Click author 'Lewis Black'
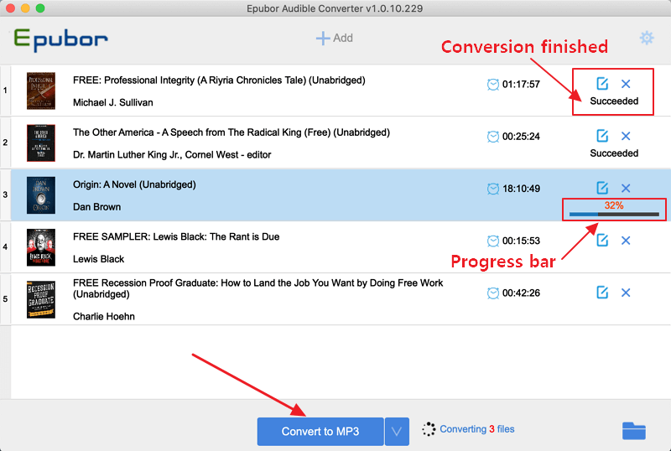The height and width of the screenshot is (451, 671). pos(98,259)
